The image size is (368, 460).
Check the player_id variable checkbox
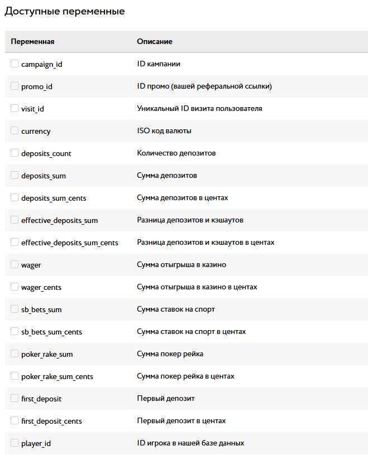coord(15,443)
